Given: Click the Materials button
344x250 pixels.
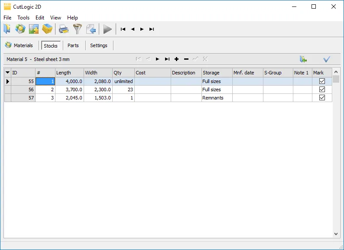Looking at the screenshot, I should (19, 45).
